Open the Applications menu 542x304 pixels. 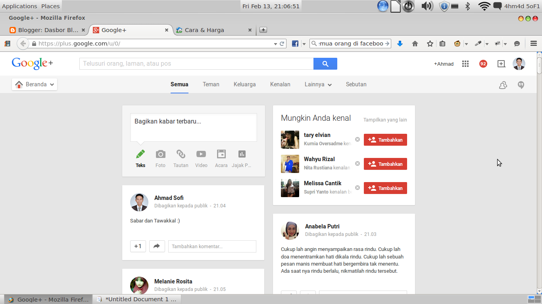coord(19,6)
